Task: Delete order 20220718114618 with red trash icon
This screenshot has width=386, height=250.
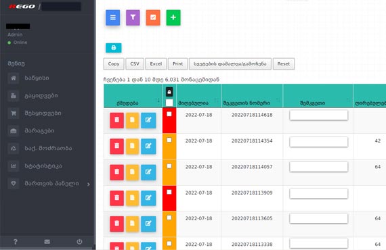Action: (117, 120)
